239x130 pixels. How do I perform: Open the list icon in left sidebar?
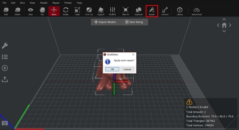click(x=5, y=57)
